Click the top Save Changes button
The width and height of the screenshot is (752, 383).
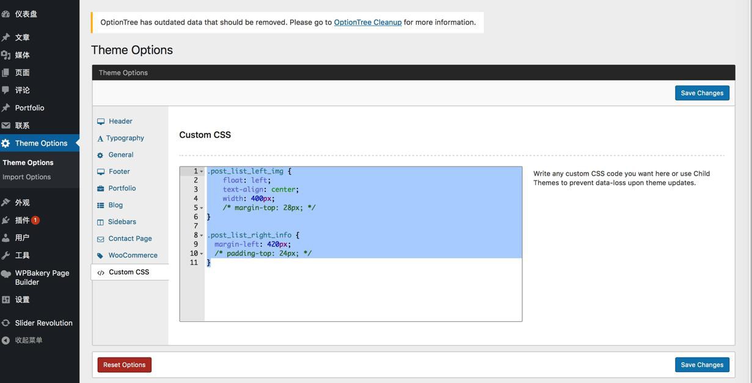(x=702, y=93)
